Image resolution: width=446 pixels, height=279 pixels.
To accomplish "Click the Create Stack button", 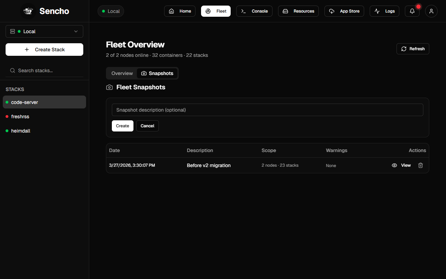I will 44,50.
